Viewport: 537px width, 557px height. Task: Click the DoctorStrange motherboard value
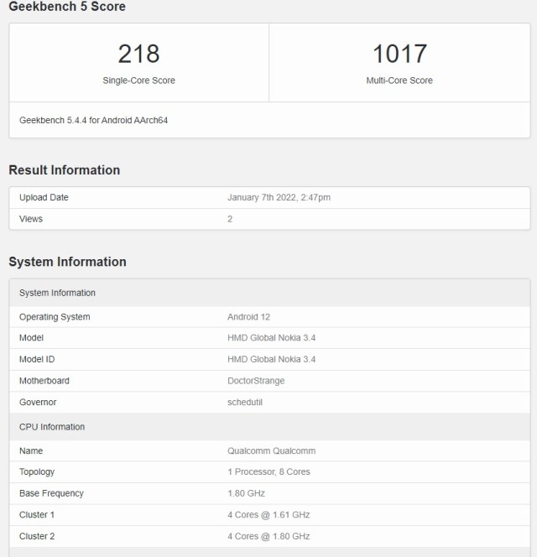[x=256, y=381]
